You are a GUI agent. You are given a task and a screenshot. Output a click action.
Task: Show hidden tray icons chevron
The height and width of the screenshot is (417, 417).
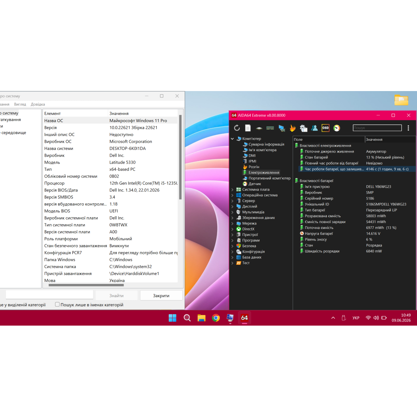coord(333,318)
